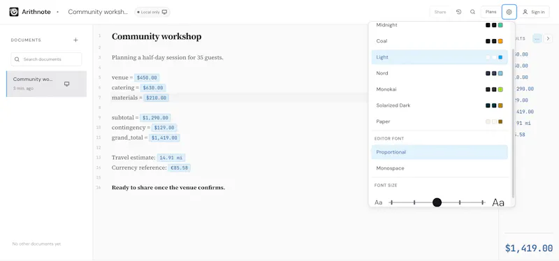Click the catering $630.00 result chip

tap(153, 88)
